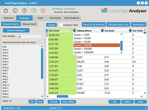149x111 pixels.
Task: Click the filter dropdown list scroll-down arrow
Action: 121,52
